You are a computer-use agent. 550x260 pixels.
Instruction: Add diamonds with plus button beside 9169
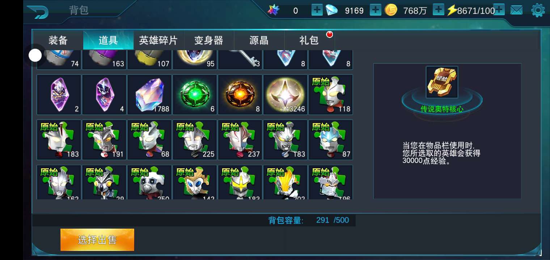[375, 10]
